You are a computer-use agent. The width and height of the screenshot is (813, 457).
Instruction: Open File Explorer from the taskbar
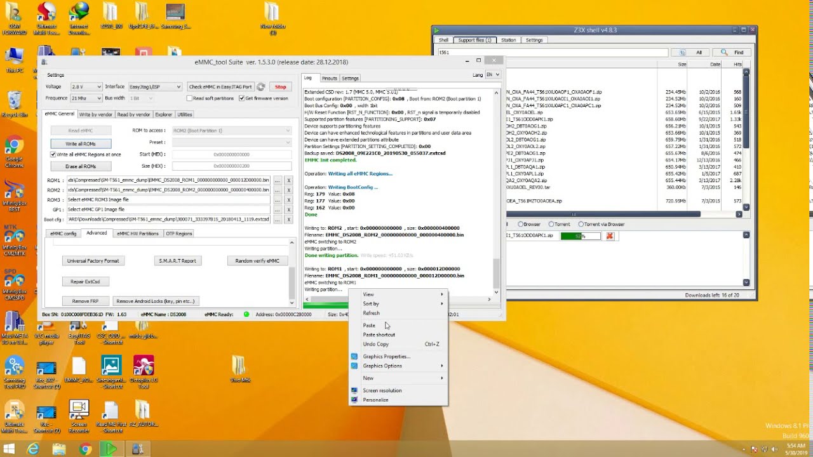click(x=59, y=449)
